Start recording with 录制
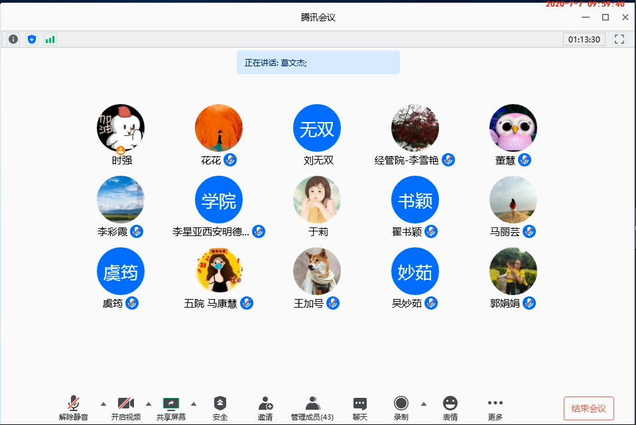This screenshot has height=425, width=636. [401, 408]
